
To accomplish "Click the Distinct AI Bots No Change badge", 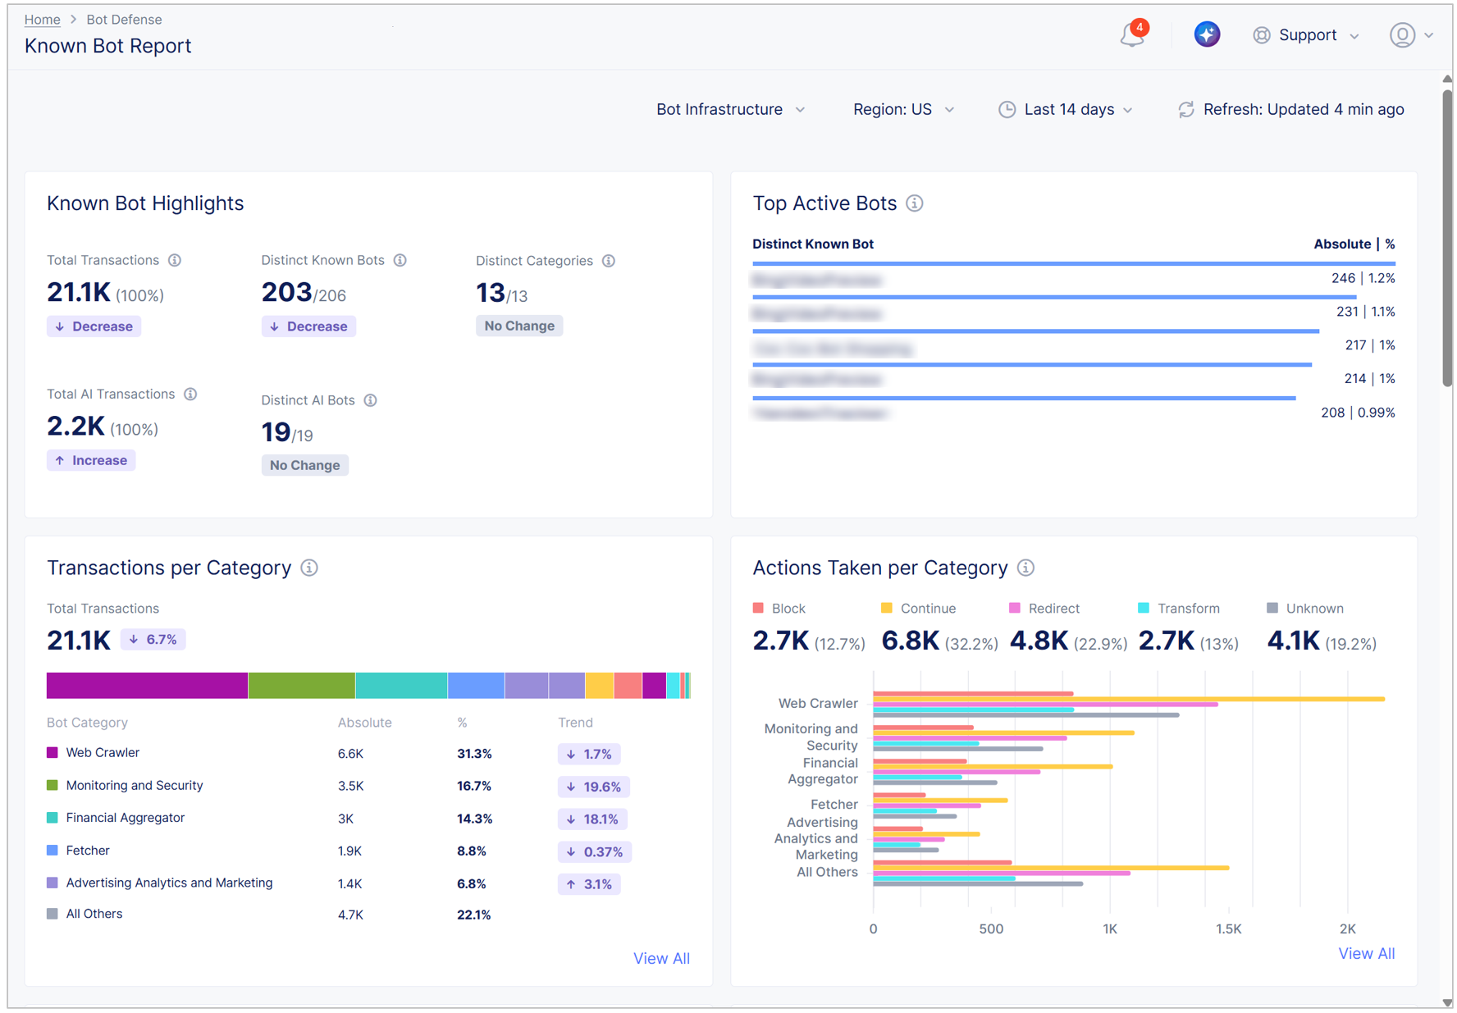I will tap(304, 465).
